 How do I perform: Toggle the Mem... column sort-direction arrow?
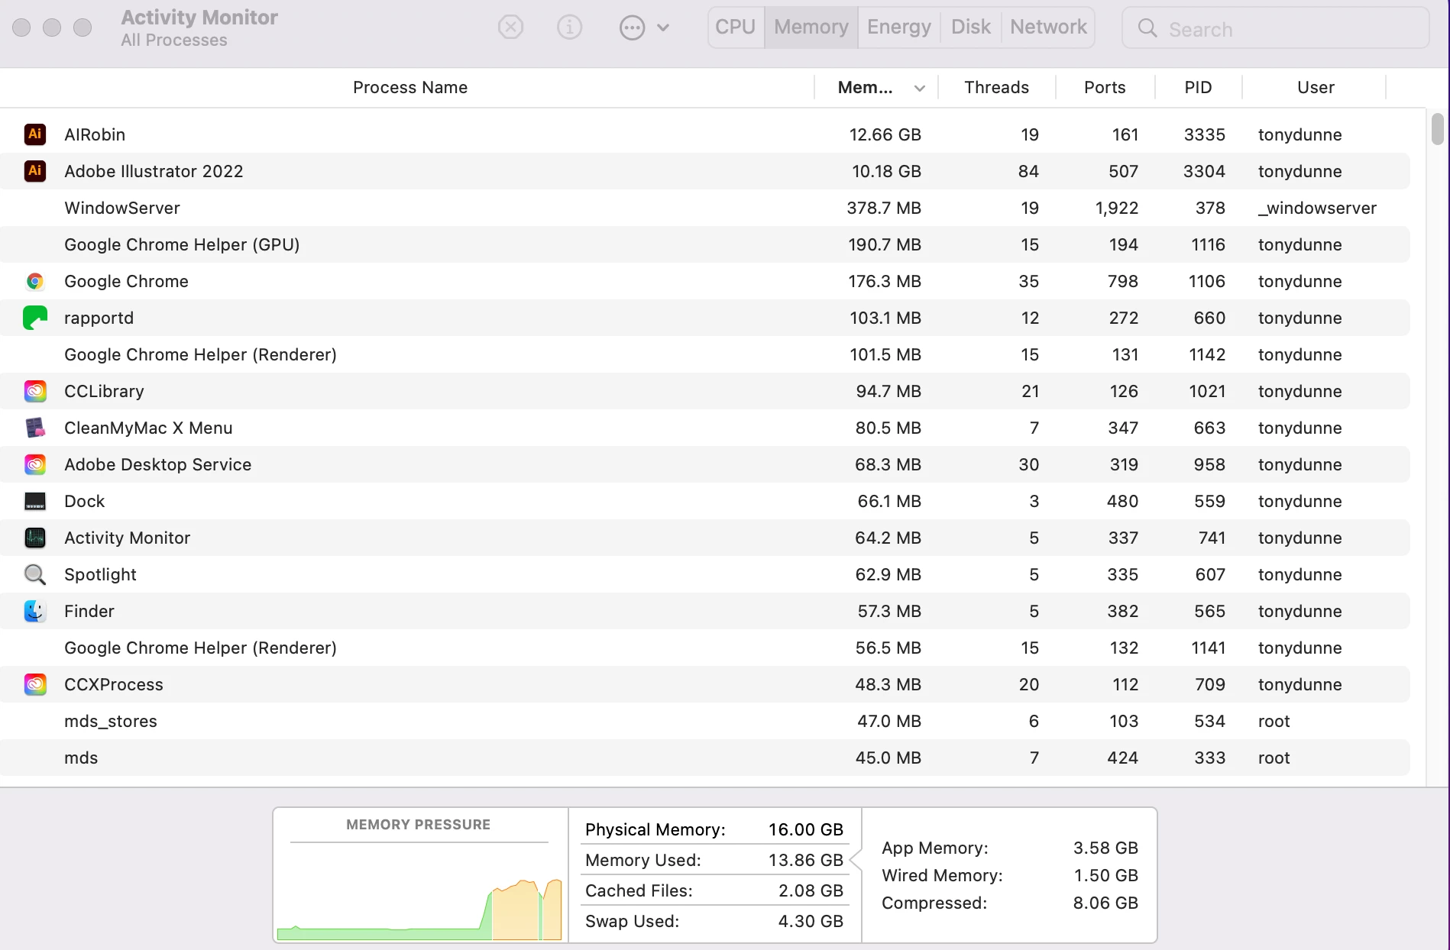(920, 88)
